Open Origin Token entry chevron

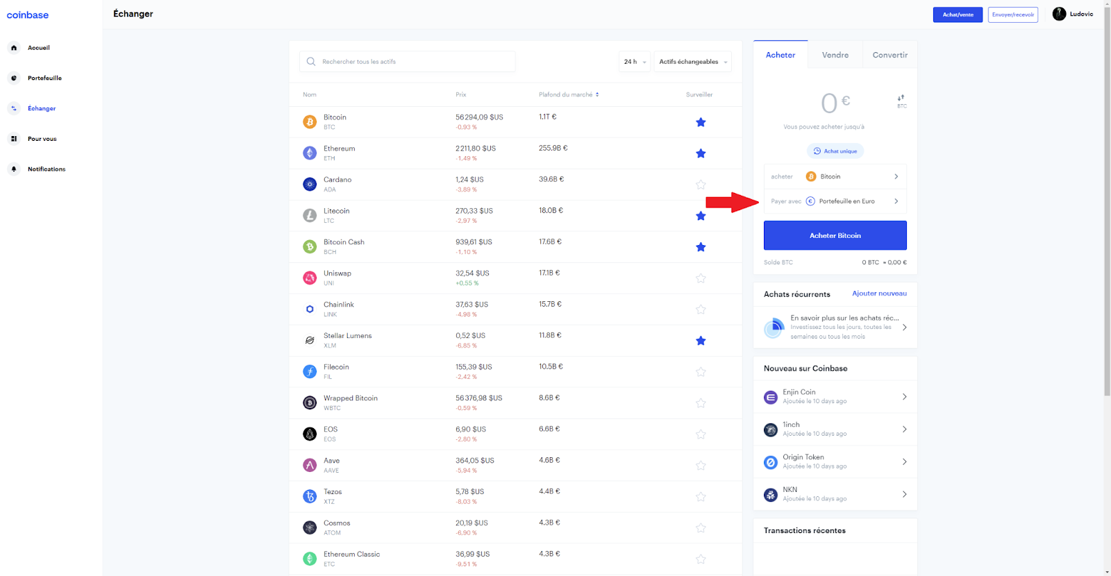(904, 461)
